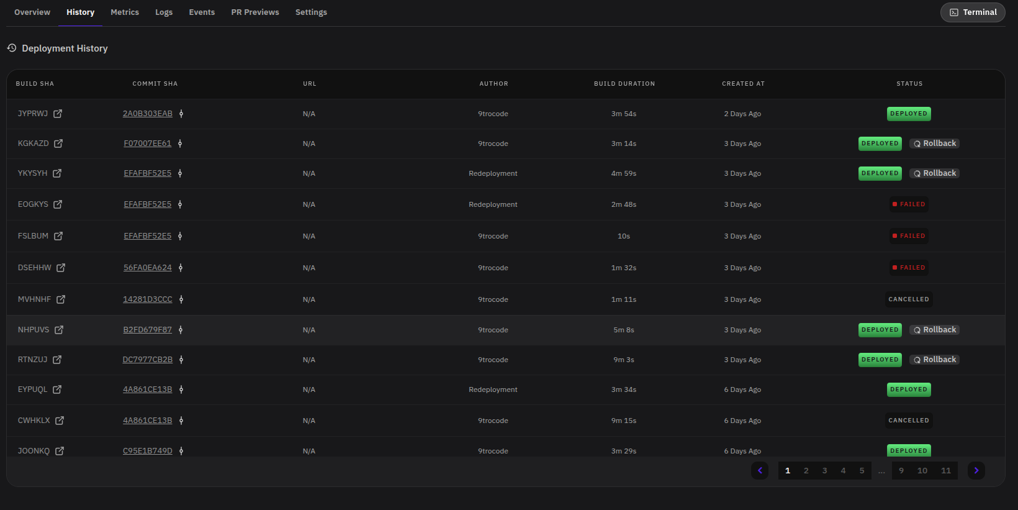Jump to last page 11

(x=946, y=470)
